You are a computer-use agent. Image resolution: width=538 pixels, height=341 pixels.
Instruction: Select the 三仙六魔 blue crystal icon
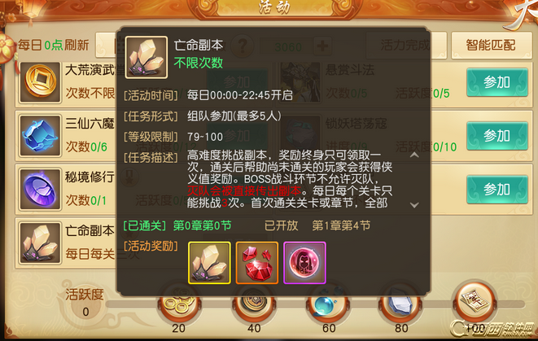tap(40, 136)
